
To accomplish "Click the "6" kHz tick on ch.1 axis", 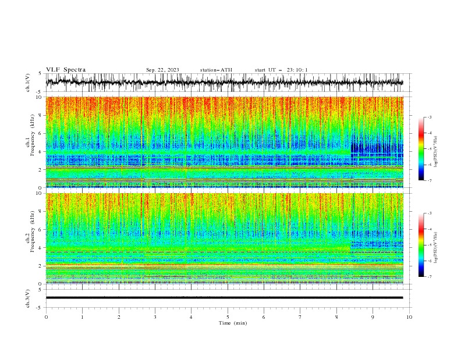I will pyautogui.click(x=41, y=134).
